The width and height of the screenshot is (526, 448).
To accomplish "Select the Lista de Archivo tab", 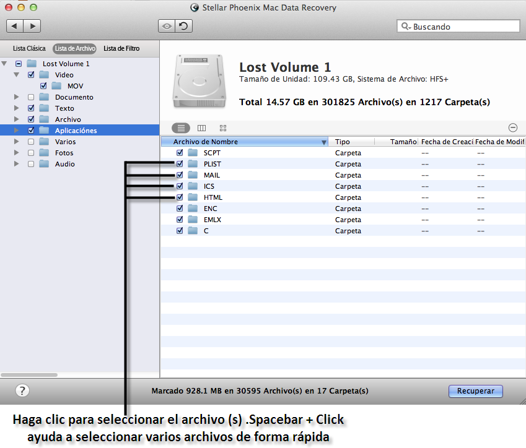I will pyautogui.click(x=75, y=49).
